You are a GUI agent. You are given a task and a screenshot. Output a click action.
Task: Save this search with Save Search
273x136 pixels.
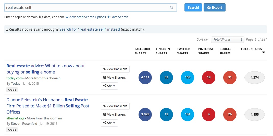[118, 17]
